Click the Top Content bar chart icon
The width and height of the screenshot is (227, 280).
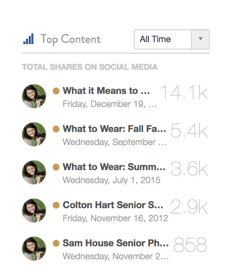tap(28, 39)
